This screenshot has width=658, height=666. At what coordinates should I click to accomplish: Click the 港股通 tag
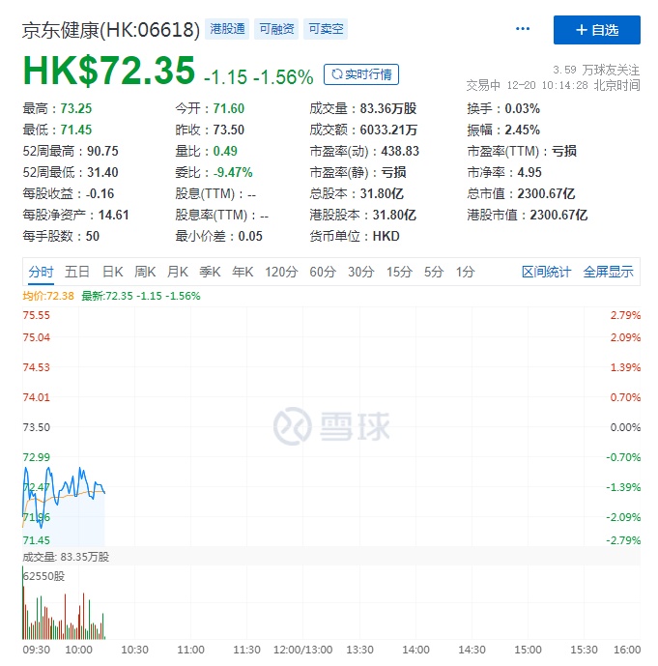pyautogui.click(x=228, y=30)
